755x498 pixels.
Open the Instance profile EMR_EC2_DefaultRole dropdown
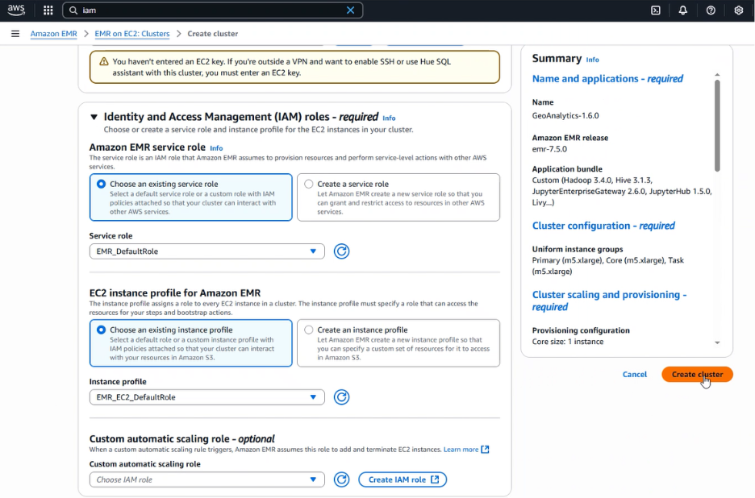point(207,397)
